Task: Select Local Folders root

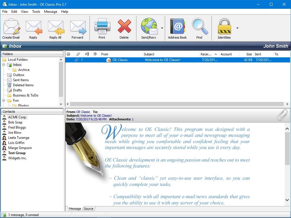Action: pyautogui.click(x=18, y=60)
